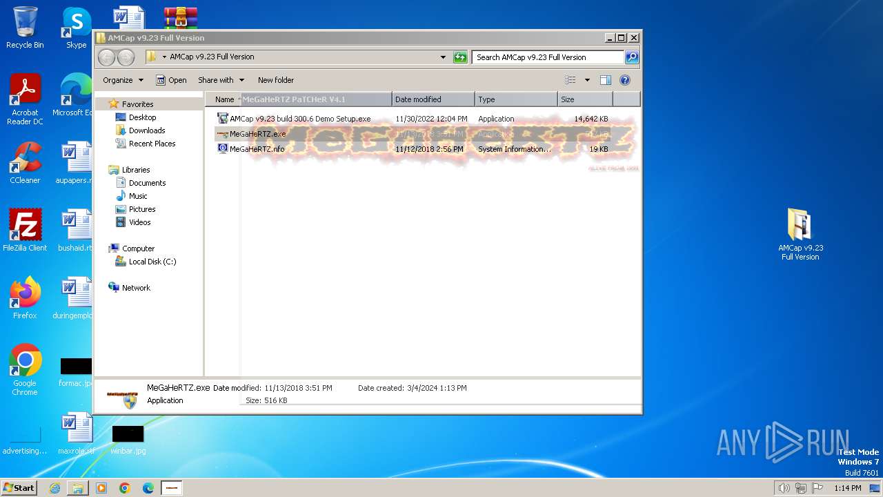Click the clock showing 1:14 PM

(848, 488)
